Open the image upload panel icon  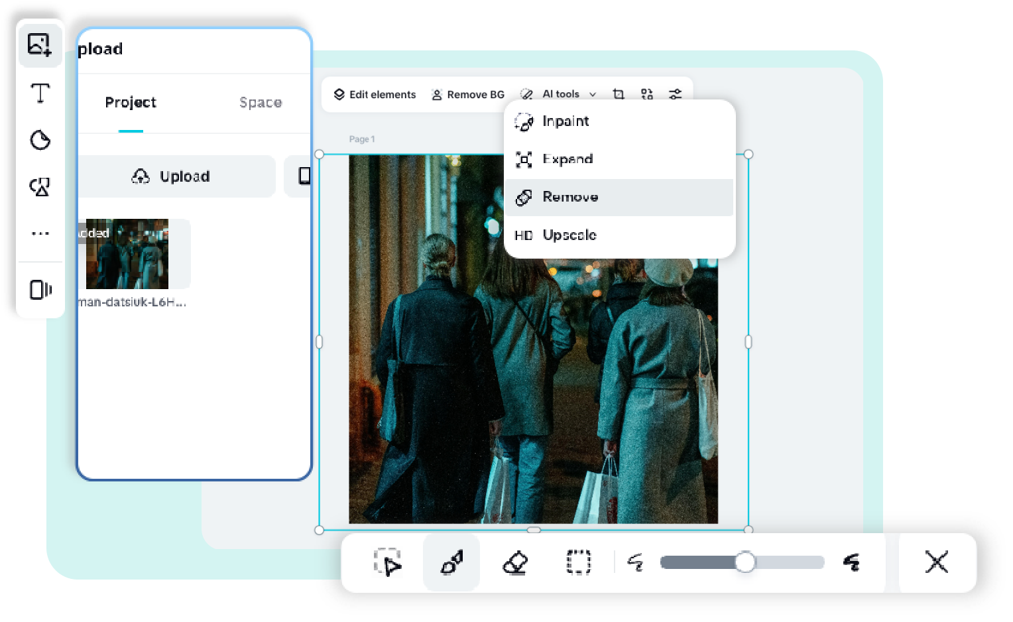click(x=40, y=45)
